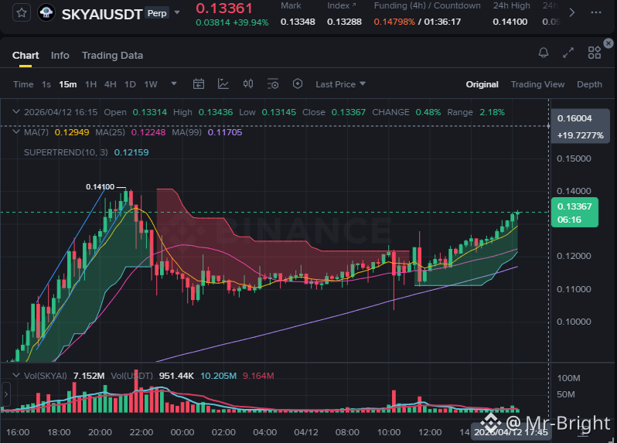Open the calendar date range tool
The image size is (617, 443).
tap(199, 83)
